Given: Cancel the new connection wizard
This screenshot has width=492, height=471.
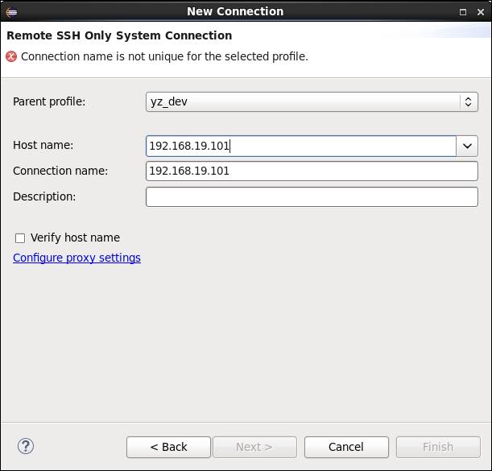Looking at the screenshot, I should [346, 447].
